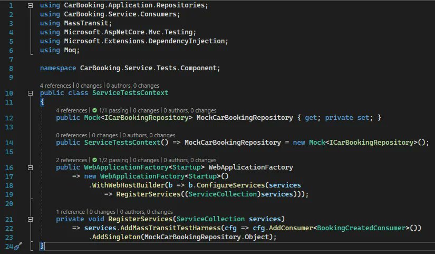Collapse the ServiceTestsContext class on line 10
The height and width of the screenshot is (254, 435).
(30, 93)
